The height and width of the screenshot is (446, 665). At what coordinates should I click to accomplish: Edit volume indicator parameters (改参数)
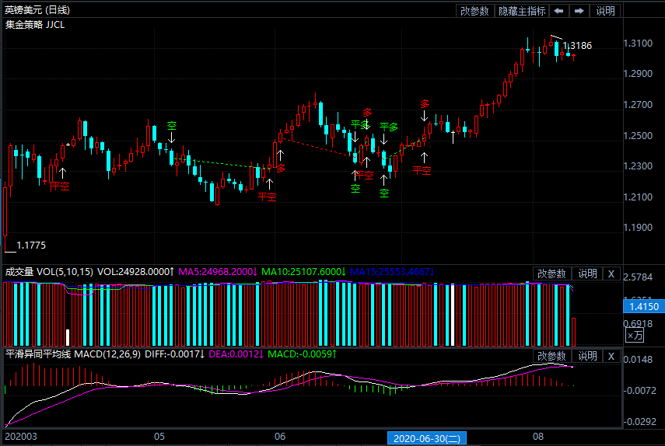(552, 274)
